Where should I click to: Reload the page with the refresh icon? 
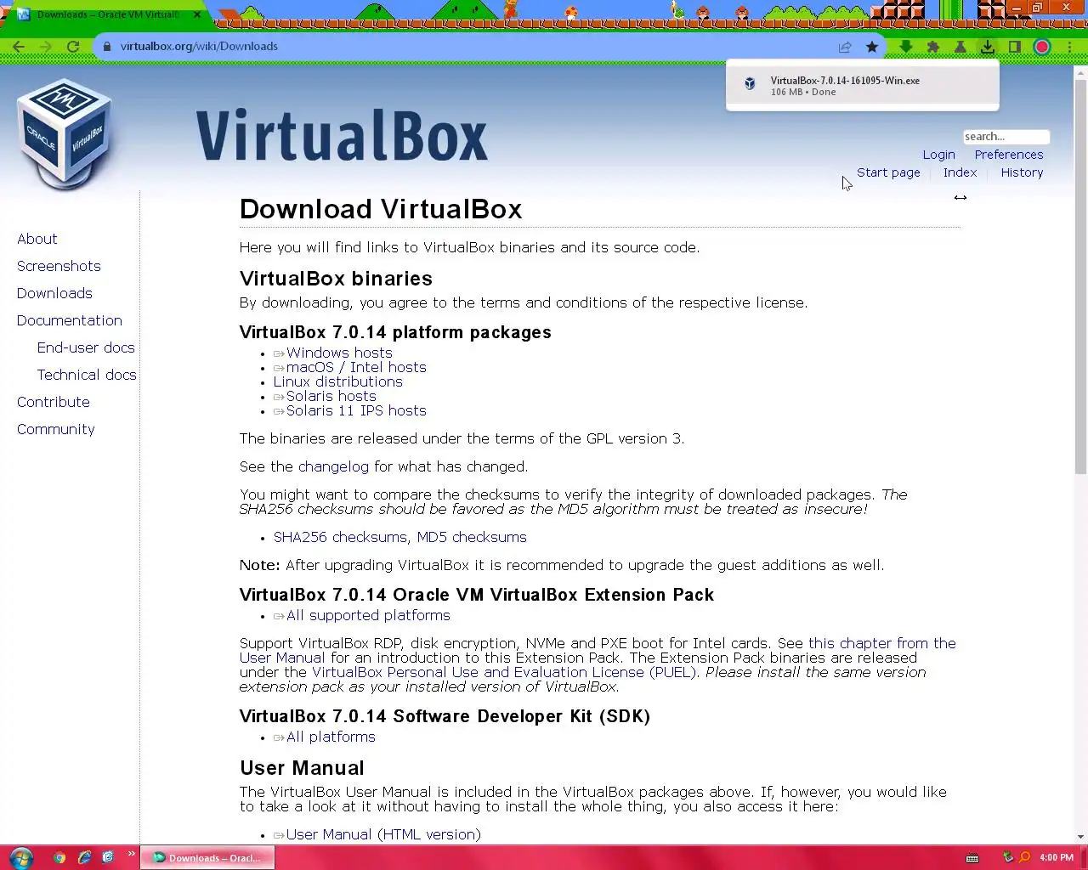(73, 47)
